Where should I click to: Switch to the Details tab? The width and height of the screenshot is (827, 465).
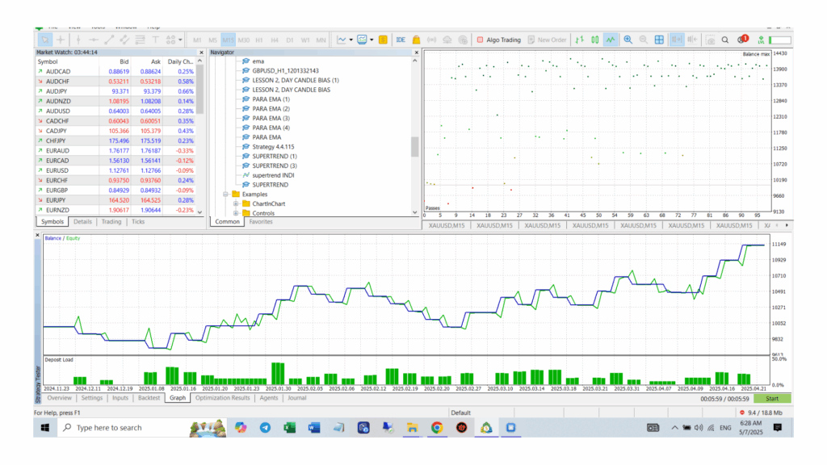coord(82,222)
